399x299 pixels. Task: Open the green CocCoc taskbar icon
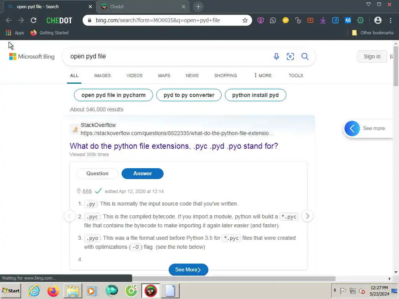coord(131,291)
